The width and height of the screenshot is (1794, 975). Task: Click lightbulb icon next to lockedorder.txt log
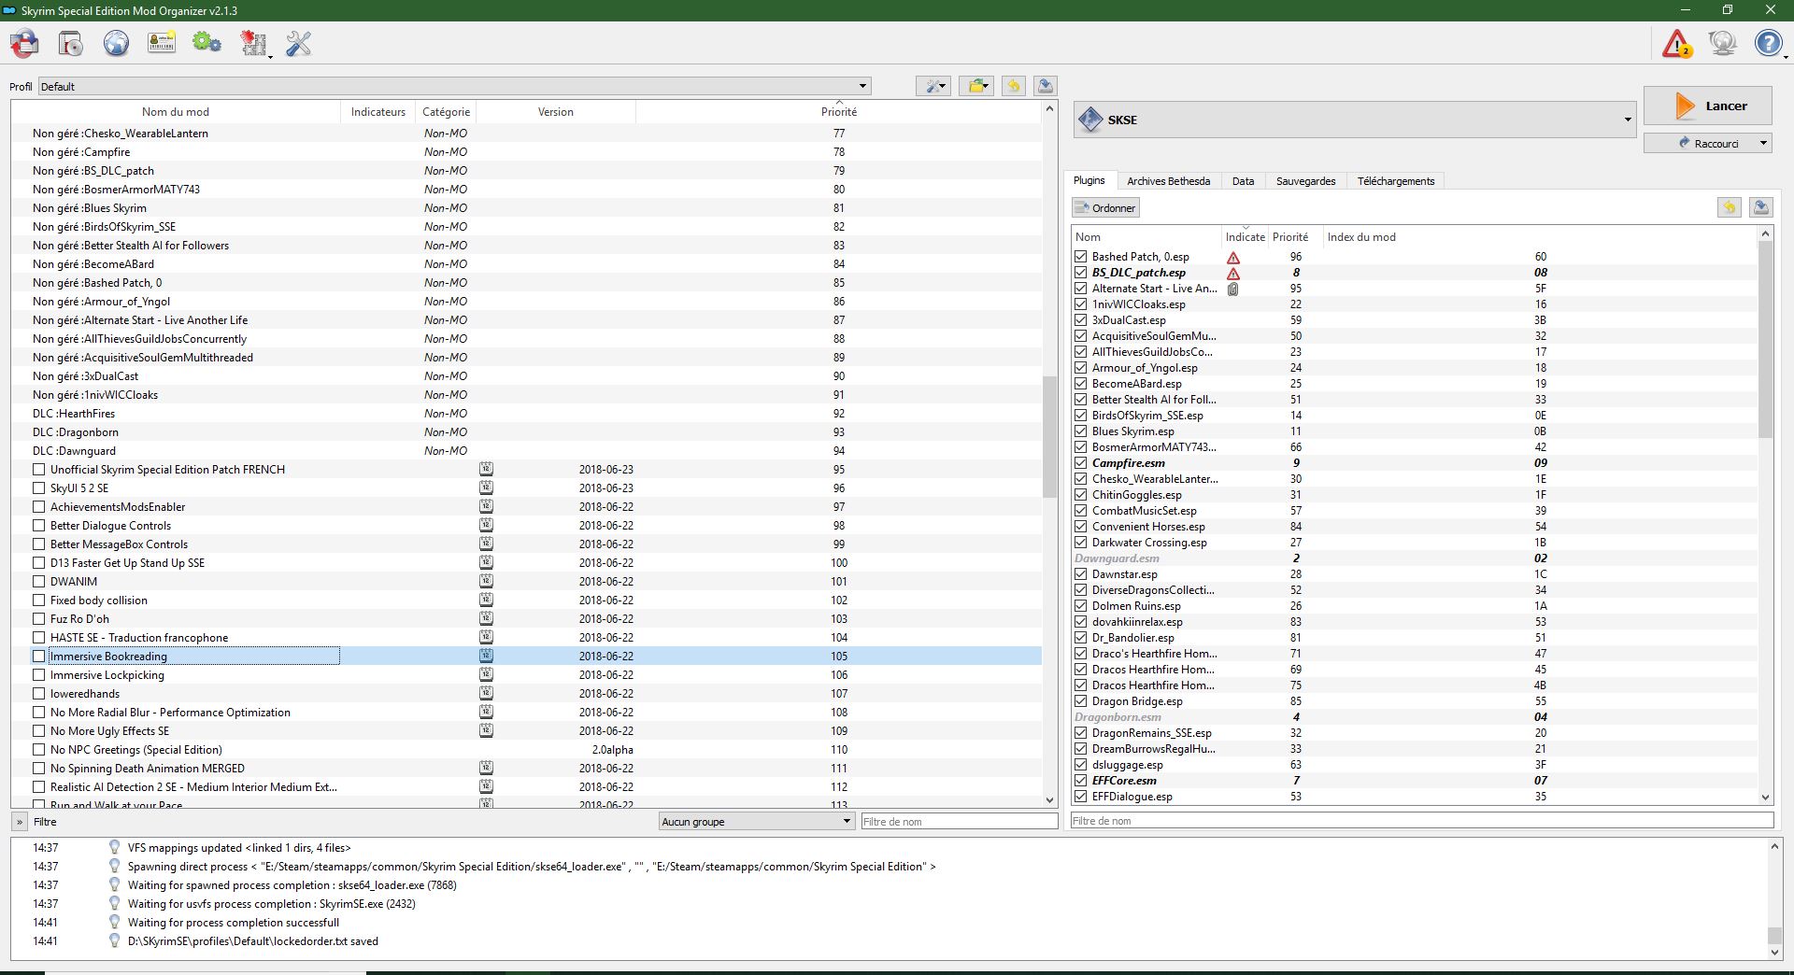114,941
